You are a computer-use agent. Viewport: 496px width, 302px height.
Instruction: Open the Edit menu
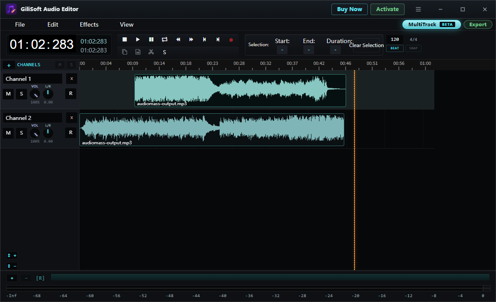coord(53,24)
